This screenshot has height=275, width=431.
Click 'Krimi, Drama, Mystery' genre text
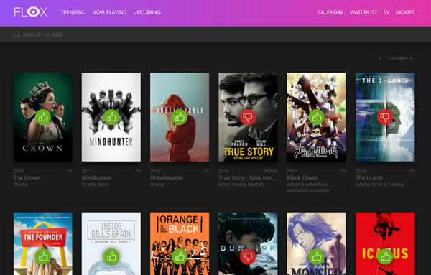[x=241, y=185]
